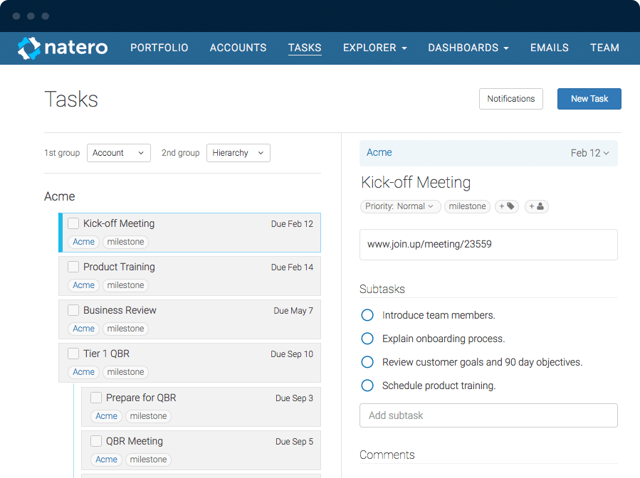The width and height of the screenshot is (640, 478).
Task: Complete the 'Introduce team members' subtask
Action: (x=367, y=315)
